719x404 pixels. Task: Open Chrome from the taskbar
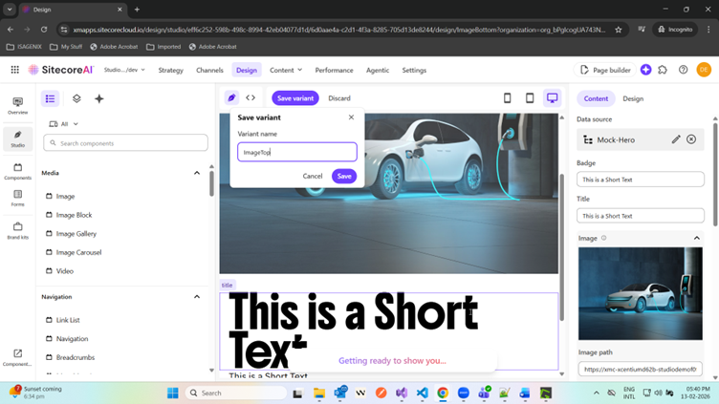tap(443, 393)
